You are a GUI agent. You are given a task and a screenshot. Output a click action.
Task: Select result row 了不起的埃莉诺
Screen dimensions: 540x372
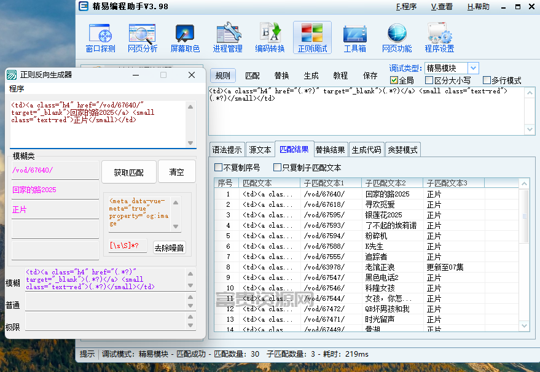point(366,225)
